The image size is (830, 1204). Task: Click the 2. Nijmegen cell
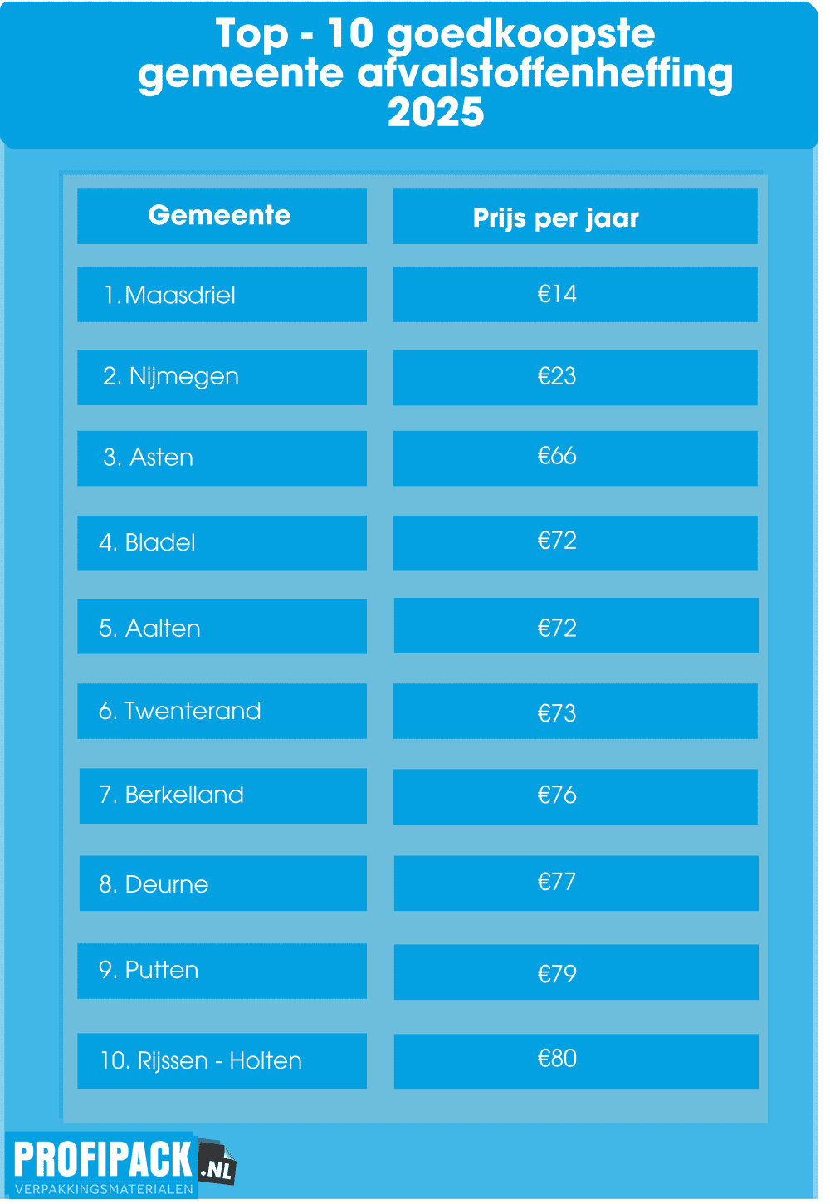click(222, 377)
